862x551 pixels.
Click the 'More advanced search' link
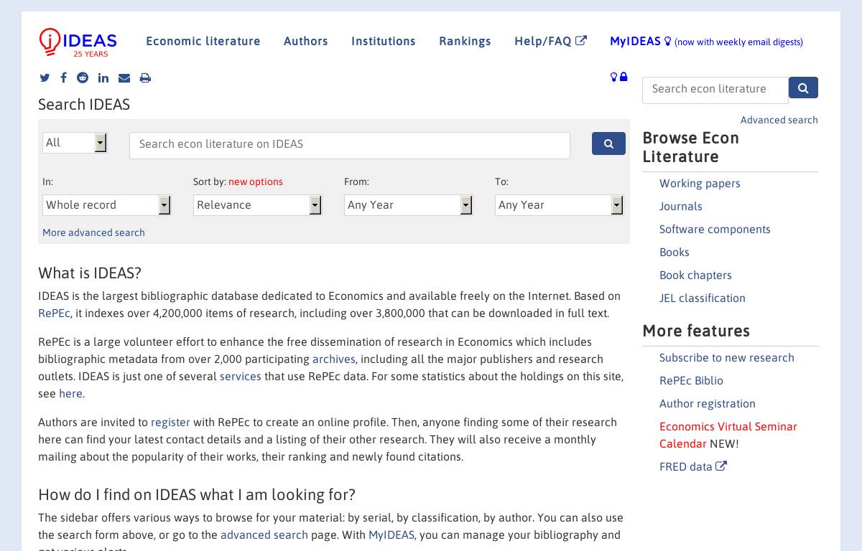tap(93, 232)
